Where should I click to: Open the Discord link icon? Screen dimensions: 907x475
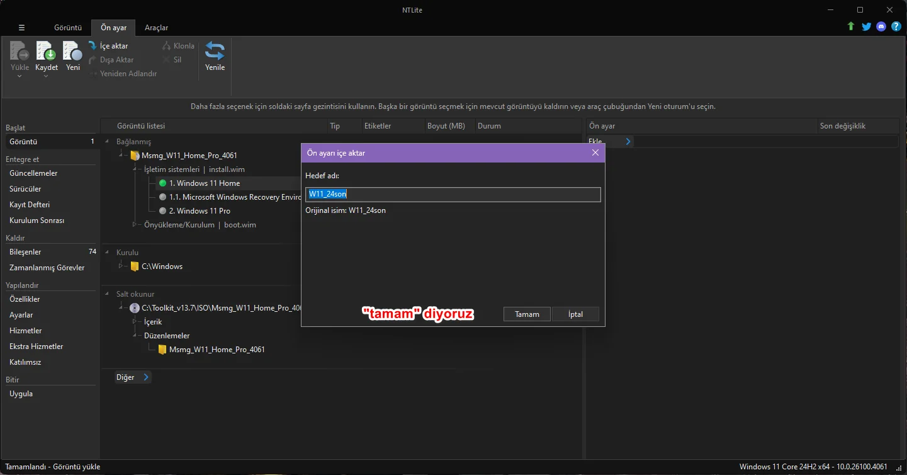881,26
